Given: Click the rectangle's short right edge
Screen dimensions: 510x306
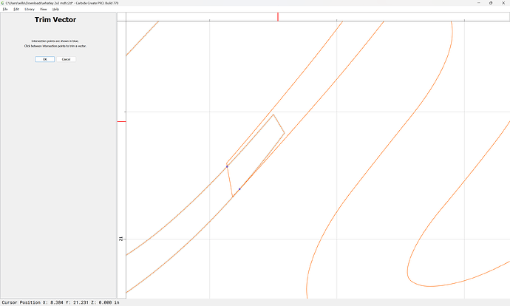Looking at the screenshot, I should point(279,124).
